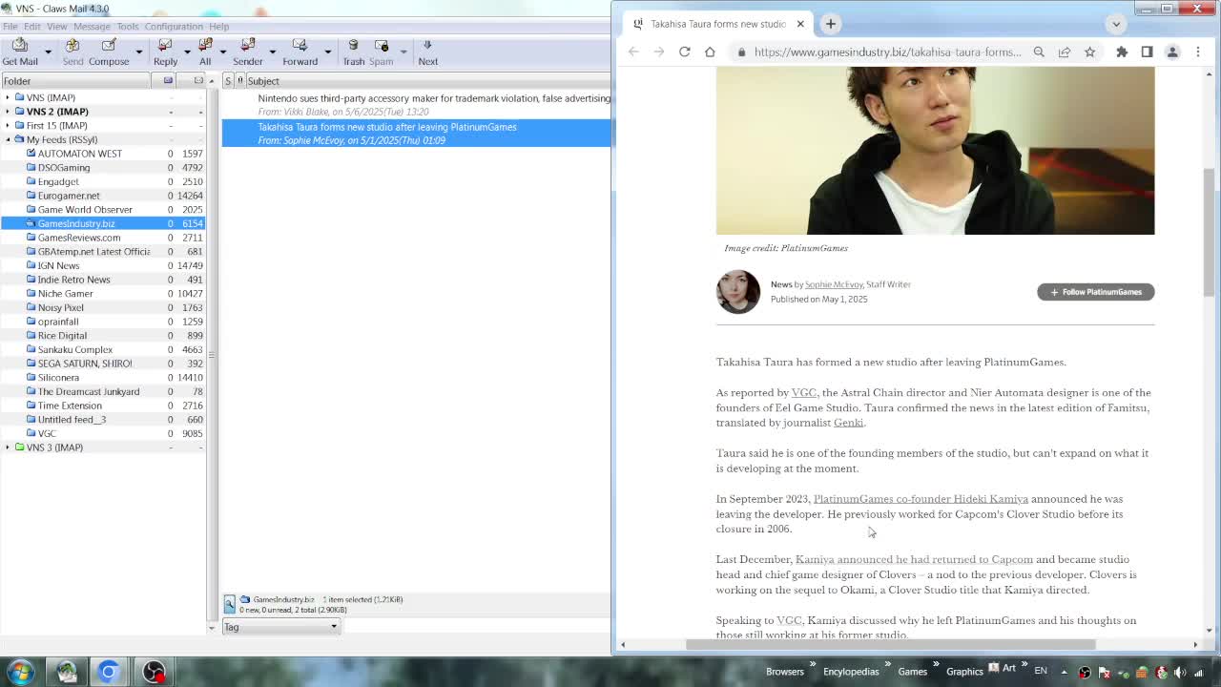Click the Claws Mail taskbar icon
This screenshot has width=1221, height=687.
[x=66, y=672]
